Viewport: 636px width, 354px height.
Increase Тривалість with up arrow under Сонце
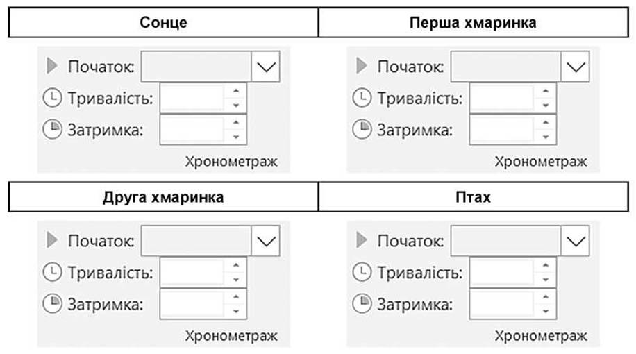coord(236,91)
